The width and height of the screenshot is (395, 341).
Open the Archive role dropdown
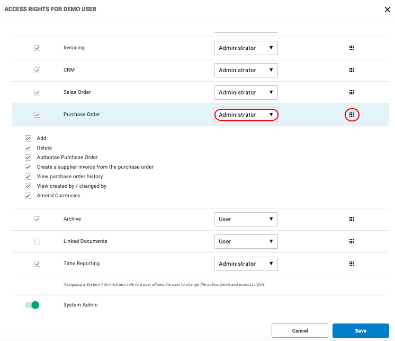[x=246, y=219]
